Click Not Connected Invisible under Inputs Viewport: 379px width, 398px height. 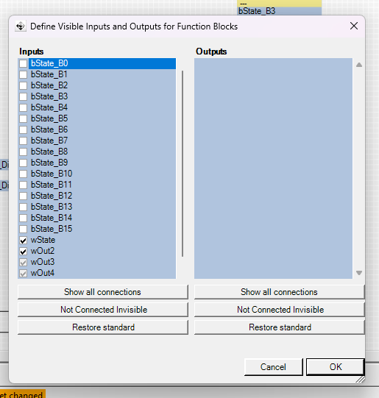103,310
